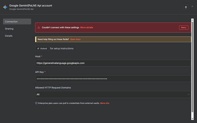Delete the credential with trash icon
197x123 pixels.
[186, 7]
